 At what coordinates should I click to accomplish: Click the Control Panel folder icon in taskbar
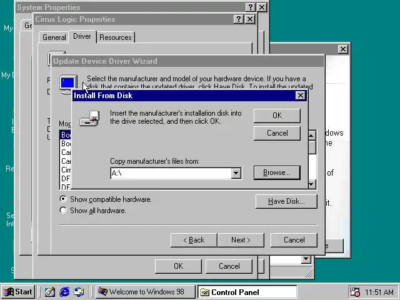point(204,292)
